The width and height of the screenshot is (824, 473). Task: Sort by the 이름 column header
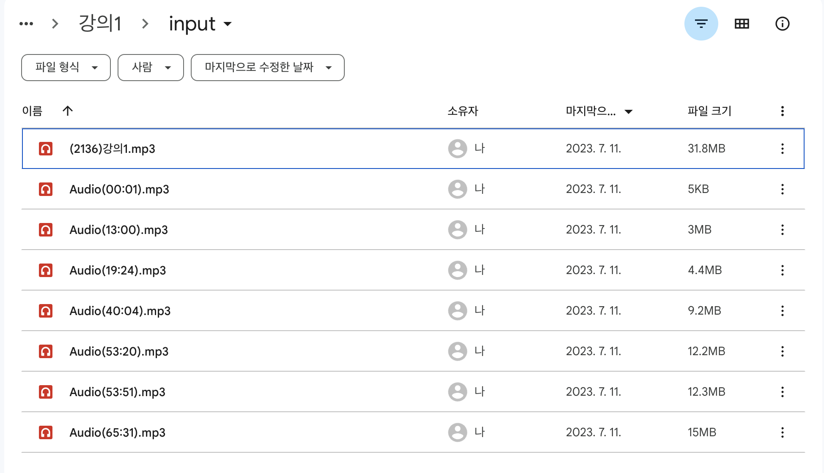click(x=32, y=111)
